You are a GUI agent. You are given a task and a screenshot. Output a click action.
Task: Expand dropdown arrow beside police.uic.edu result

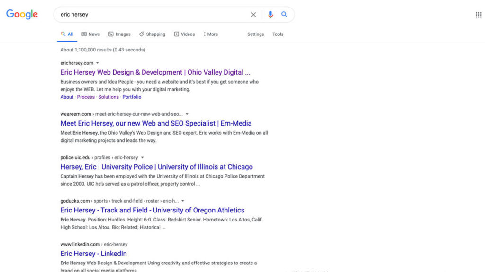coord(143,157)
